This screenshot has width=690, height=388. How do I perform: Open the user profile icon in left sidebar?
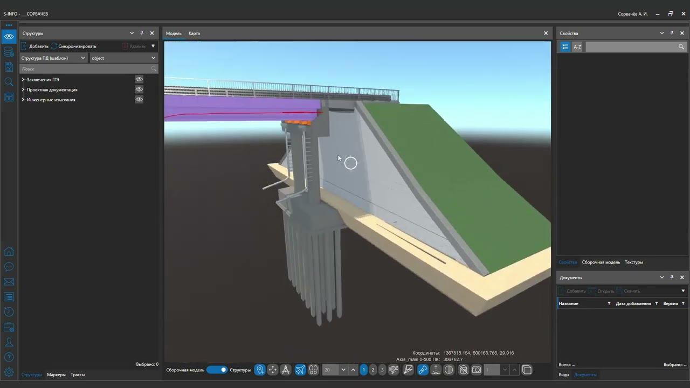[9, 342]
